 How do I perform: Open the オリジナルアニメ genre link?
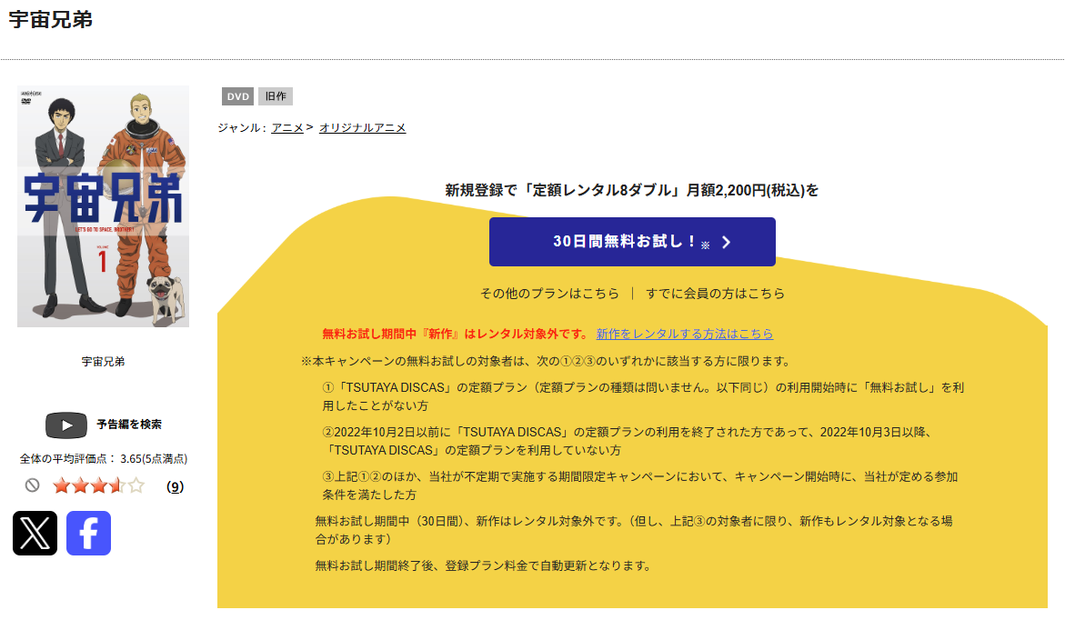click(363, 127)
